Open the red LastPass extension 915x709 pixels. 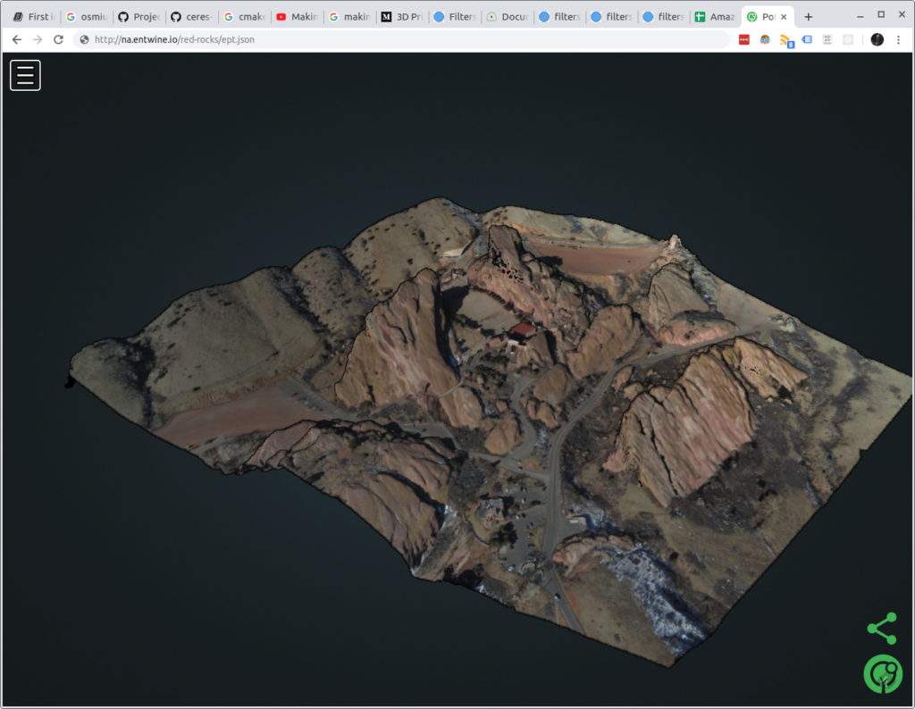744,39
